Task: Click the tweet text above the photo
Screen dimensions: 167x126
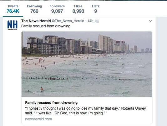Action: point(46,26)
